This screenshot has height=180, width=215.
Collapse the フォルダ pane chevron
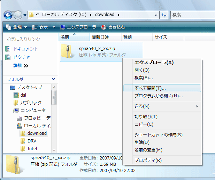pyautogui.click(x=53, y=79)
